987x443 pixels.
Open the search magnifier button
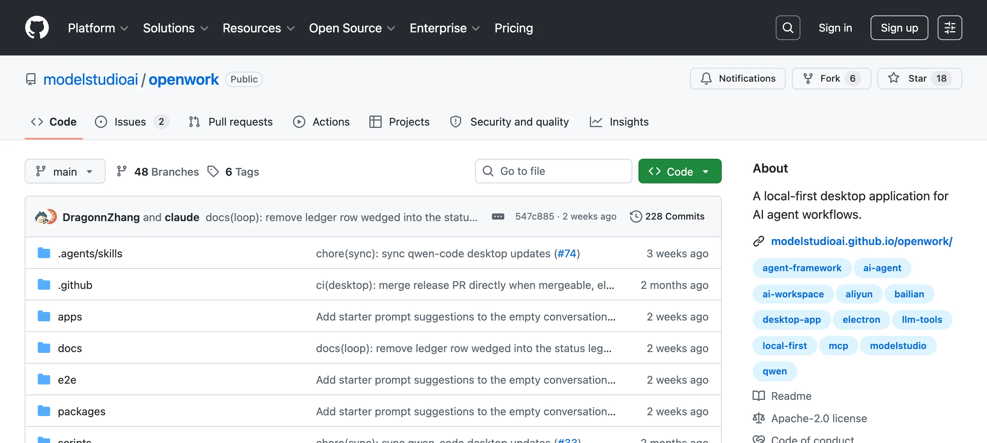point(788,28)
